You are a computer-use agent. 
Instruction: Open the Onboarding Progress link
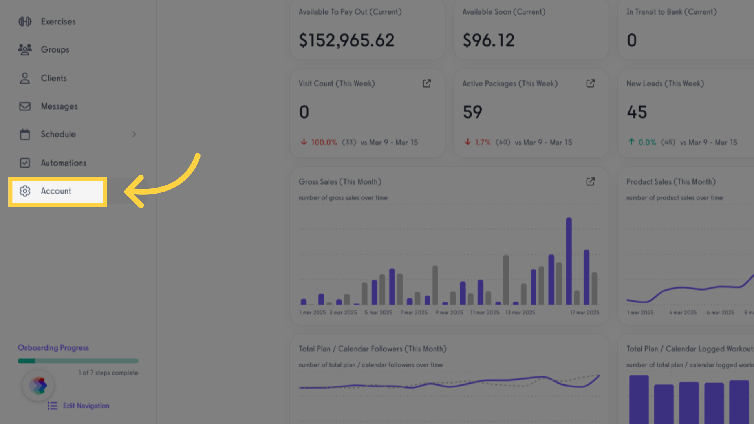tap(53, 348)
